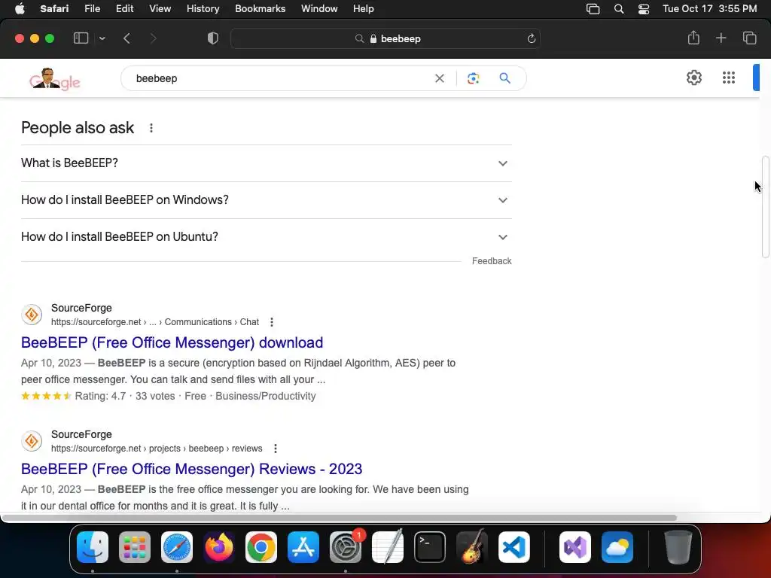771x578 pixels.
Task: Click the Stage Manager icon in menu bar
Action: [x=593, y=9]
